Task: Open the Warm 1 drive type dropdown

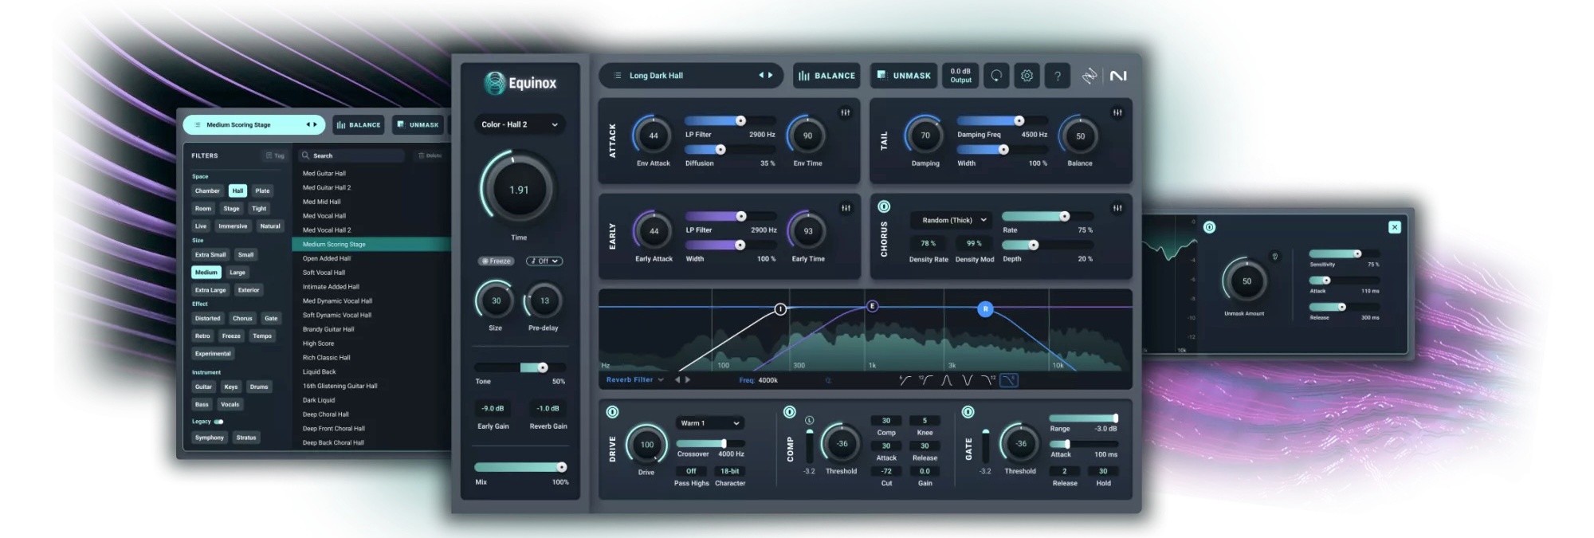Action: click(709, 423)
